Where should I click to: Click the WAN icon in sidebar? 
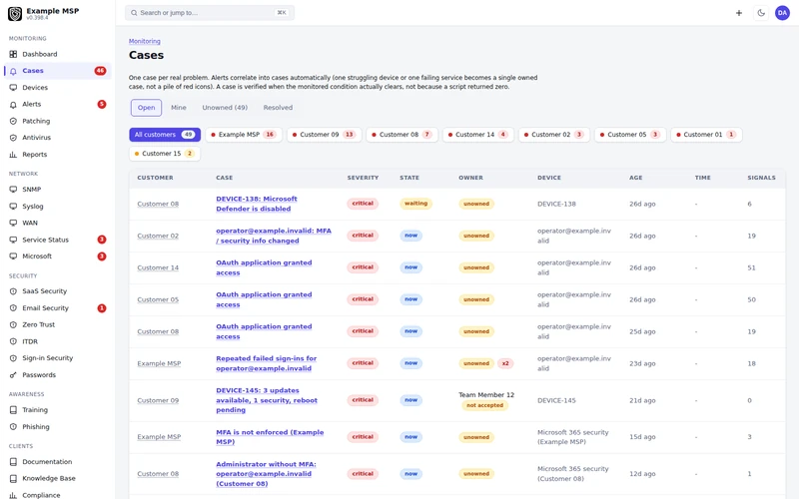coord(13,223)
